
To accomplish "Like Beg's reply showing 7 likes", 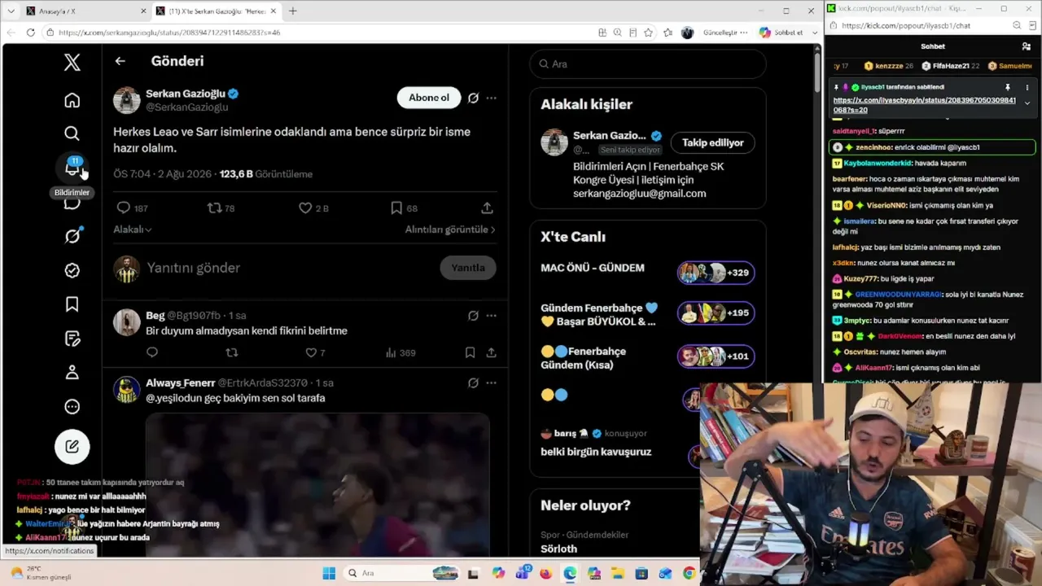I will tap(311, 352).
